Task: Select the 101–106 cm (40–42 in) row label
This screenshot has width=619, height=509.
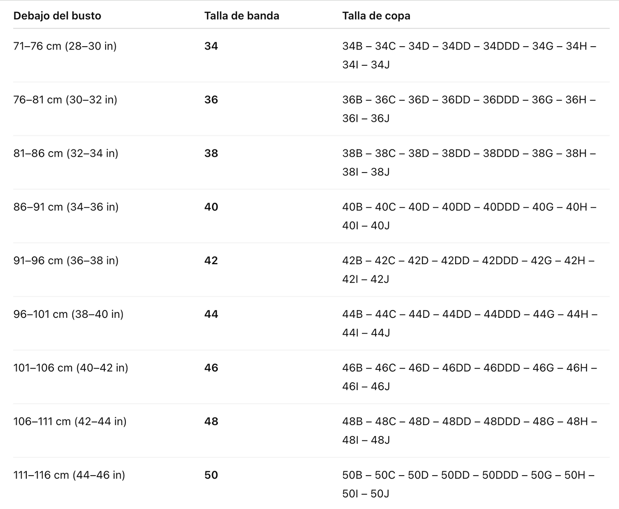Action: coord(71,368)
